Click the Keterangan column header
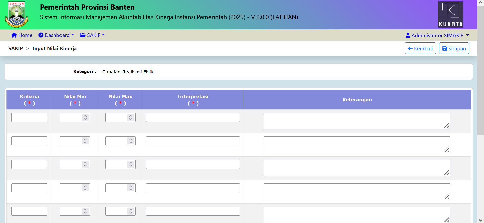The width and height of the screenshot is (484, 223). coord(357,100)
